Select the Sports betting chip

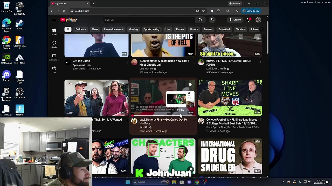151,29
